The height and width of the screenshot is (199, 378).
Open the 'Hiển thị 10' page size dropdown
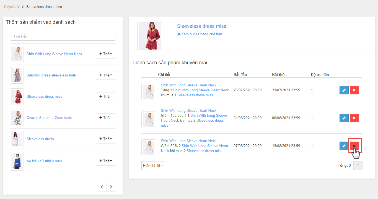pyautogui.click(x=153, y=166)
